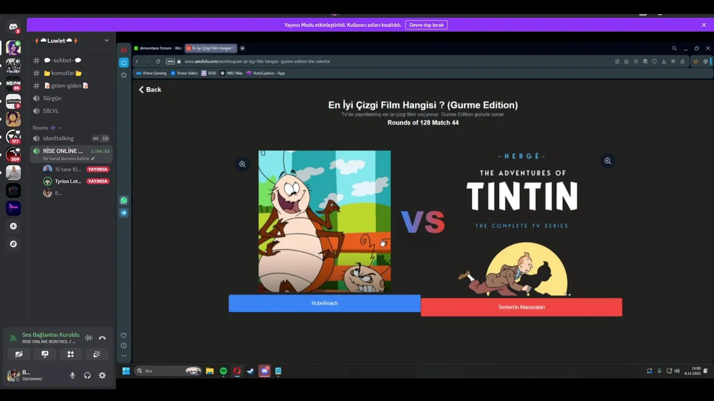The height and width of the screenshot is (401, 714).
Task: Vote for Tenten'in Maceraları red button
Action: pos(521,307)
